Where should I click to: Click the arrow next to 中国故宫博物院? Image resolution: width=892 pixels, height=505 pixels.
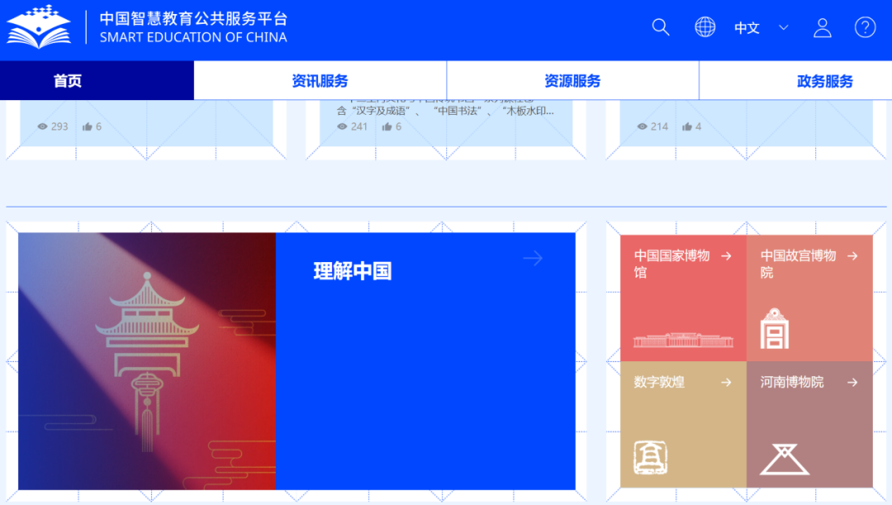click(x=852, y=256)
